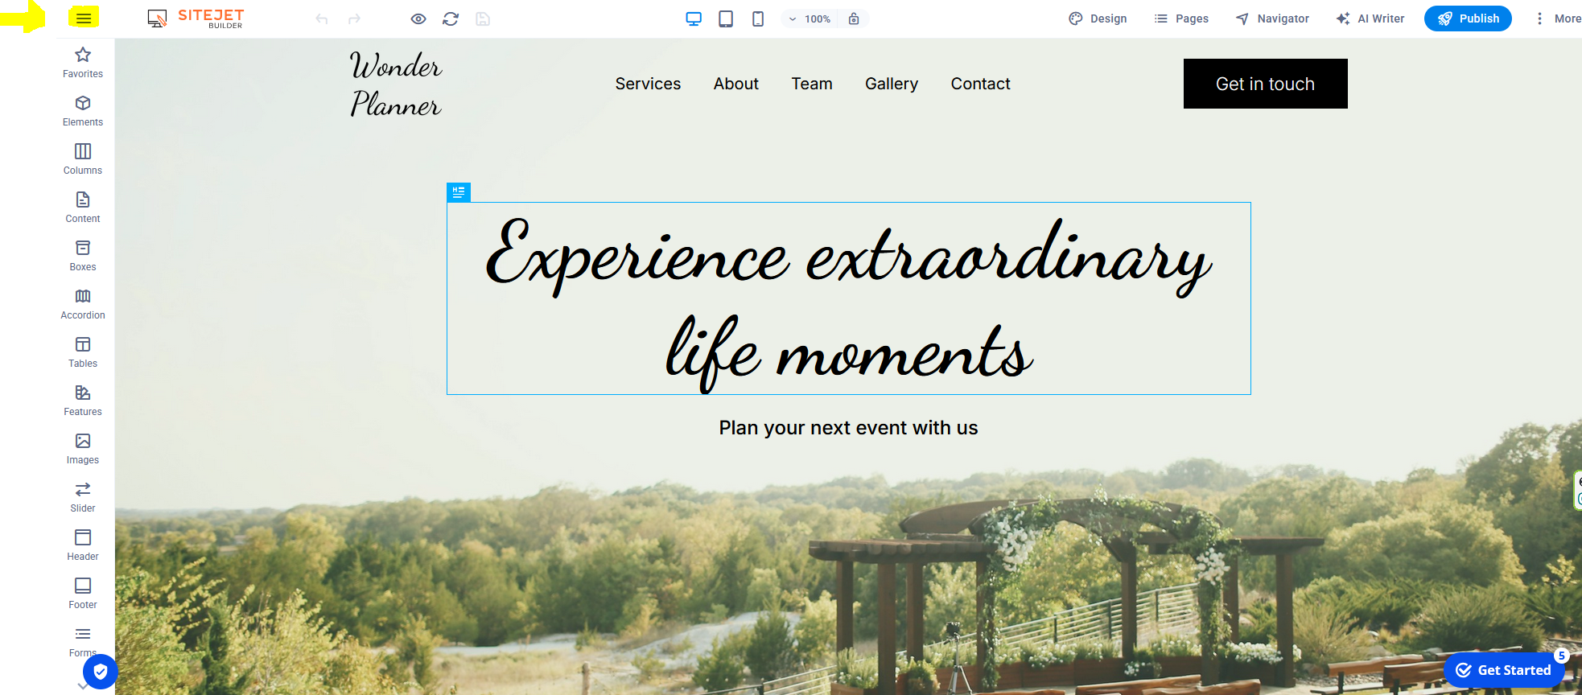Click the undo arrow
This screenshot has width=1582, height=695.
pyautogui.click(x=322, y=19)
